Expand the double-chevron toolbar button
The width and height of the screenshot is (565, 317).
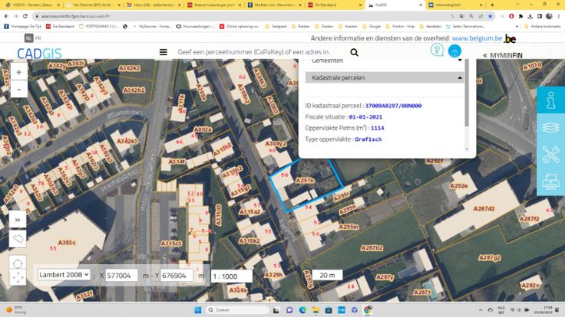pos(18,219)
